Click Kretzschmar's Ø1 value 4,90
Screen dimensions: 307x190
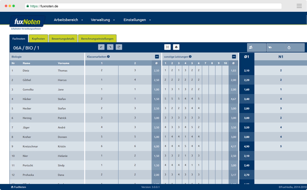tap(247, 146)
